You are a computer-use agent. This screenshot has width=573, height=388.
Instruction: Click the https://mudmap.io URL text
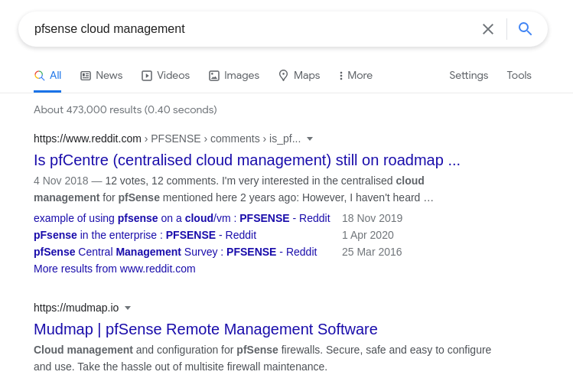76,308
